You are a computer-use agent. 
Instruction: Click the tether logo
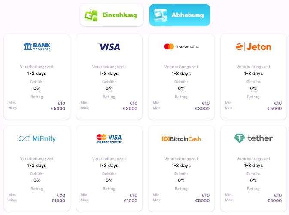(x=253, y=138)
